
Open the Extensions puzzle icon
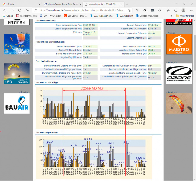tap(160, 10)
